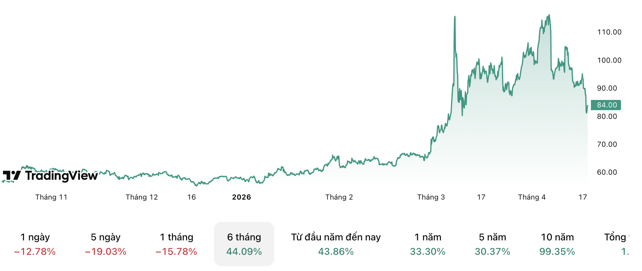Click the 110.00 price axis label

609,32
